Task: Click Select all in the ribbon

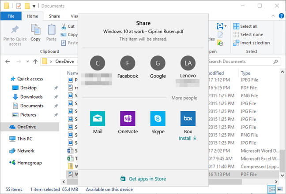Action: pos(245,26)
